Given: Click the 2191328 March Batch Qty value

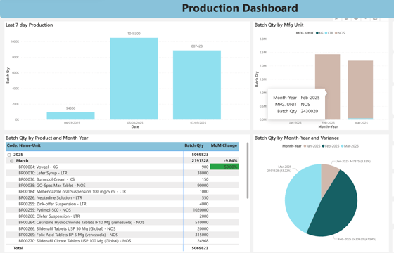Looking at the screenshot, I should (200, 161).
